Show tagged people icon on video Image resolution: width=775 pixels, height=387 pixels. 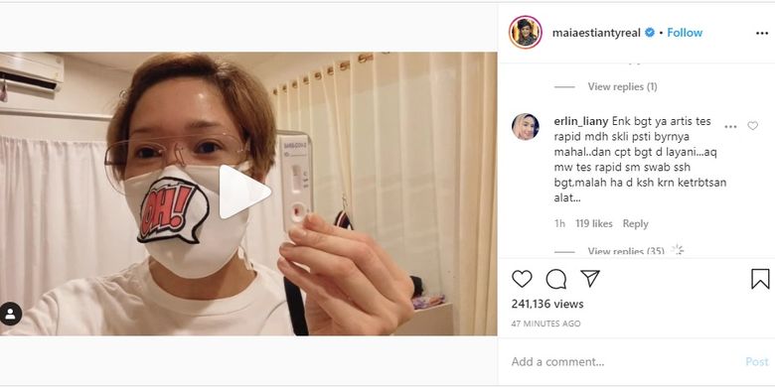10,314
